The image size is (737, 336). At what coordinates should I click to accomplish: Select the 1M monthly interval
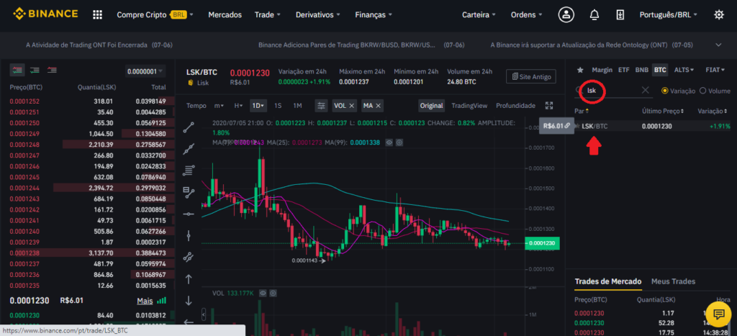click(297, 105)
